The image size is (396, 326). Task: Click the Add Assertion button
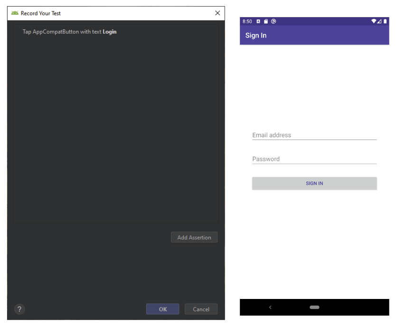click(194, 237)
